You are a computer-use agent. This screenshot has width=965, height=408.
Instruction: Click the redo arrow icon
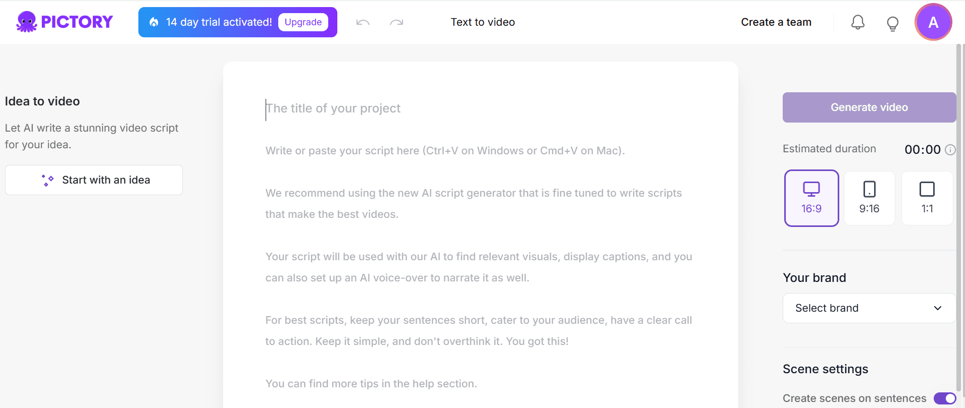click(x=396, y=22)
